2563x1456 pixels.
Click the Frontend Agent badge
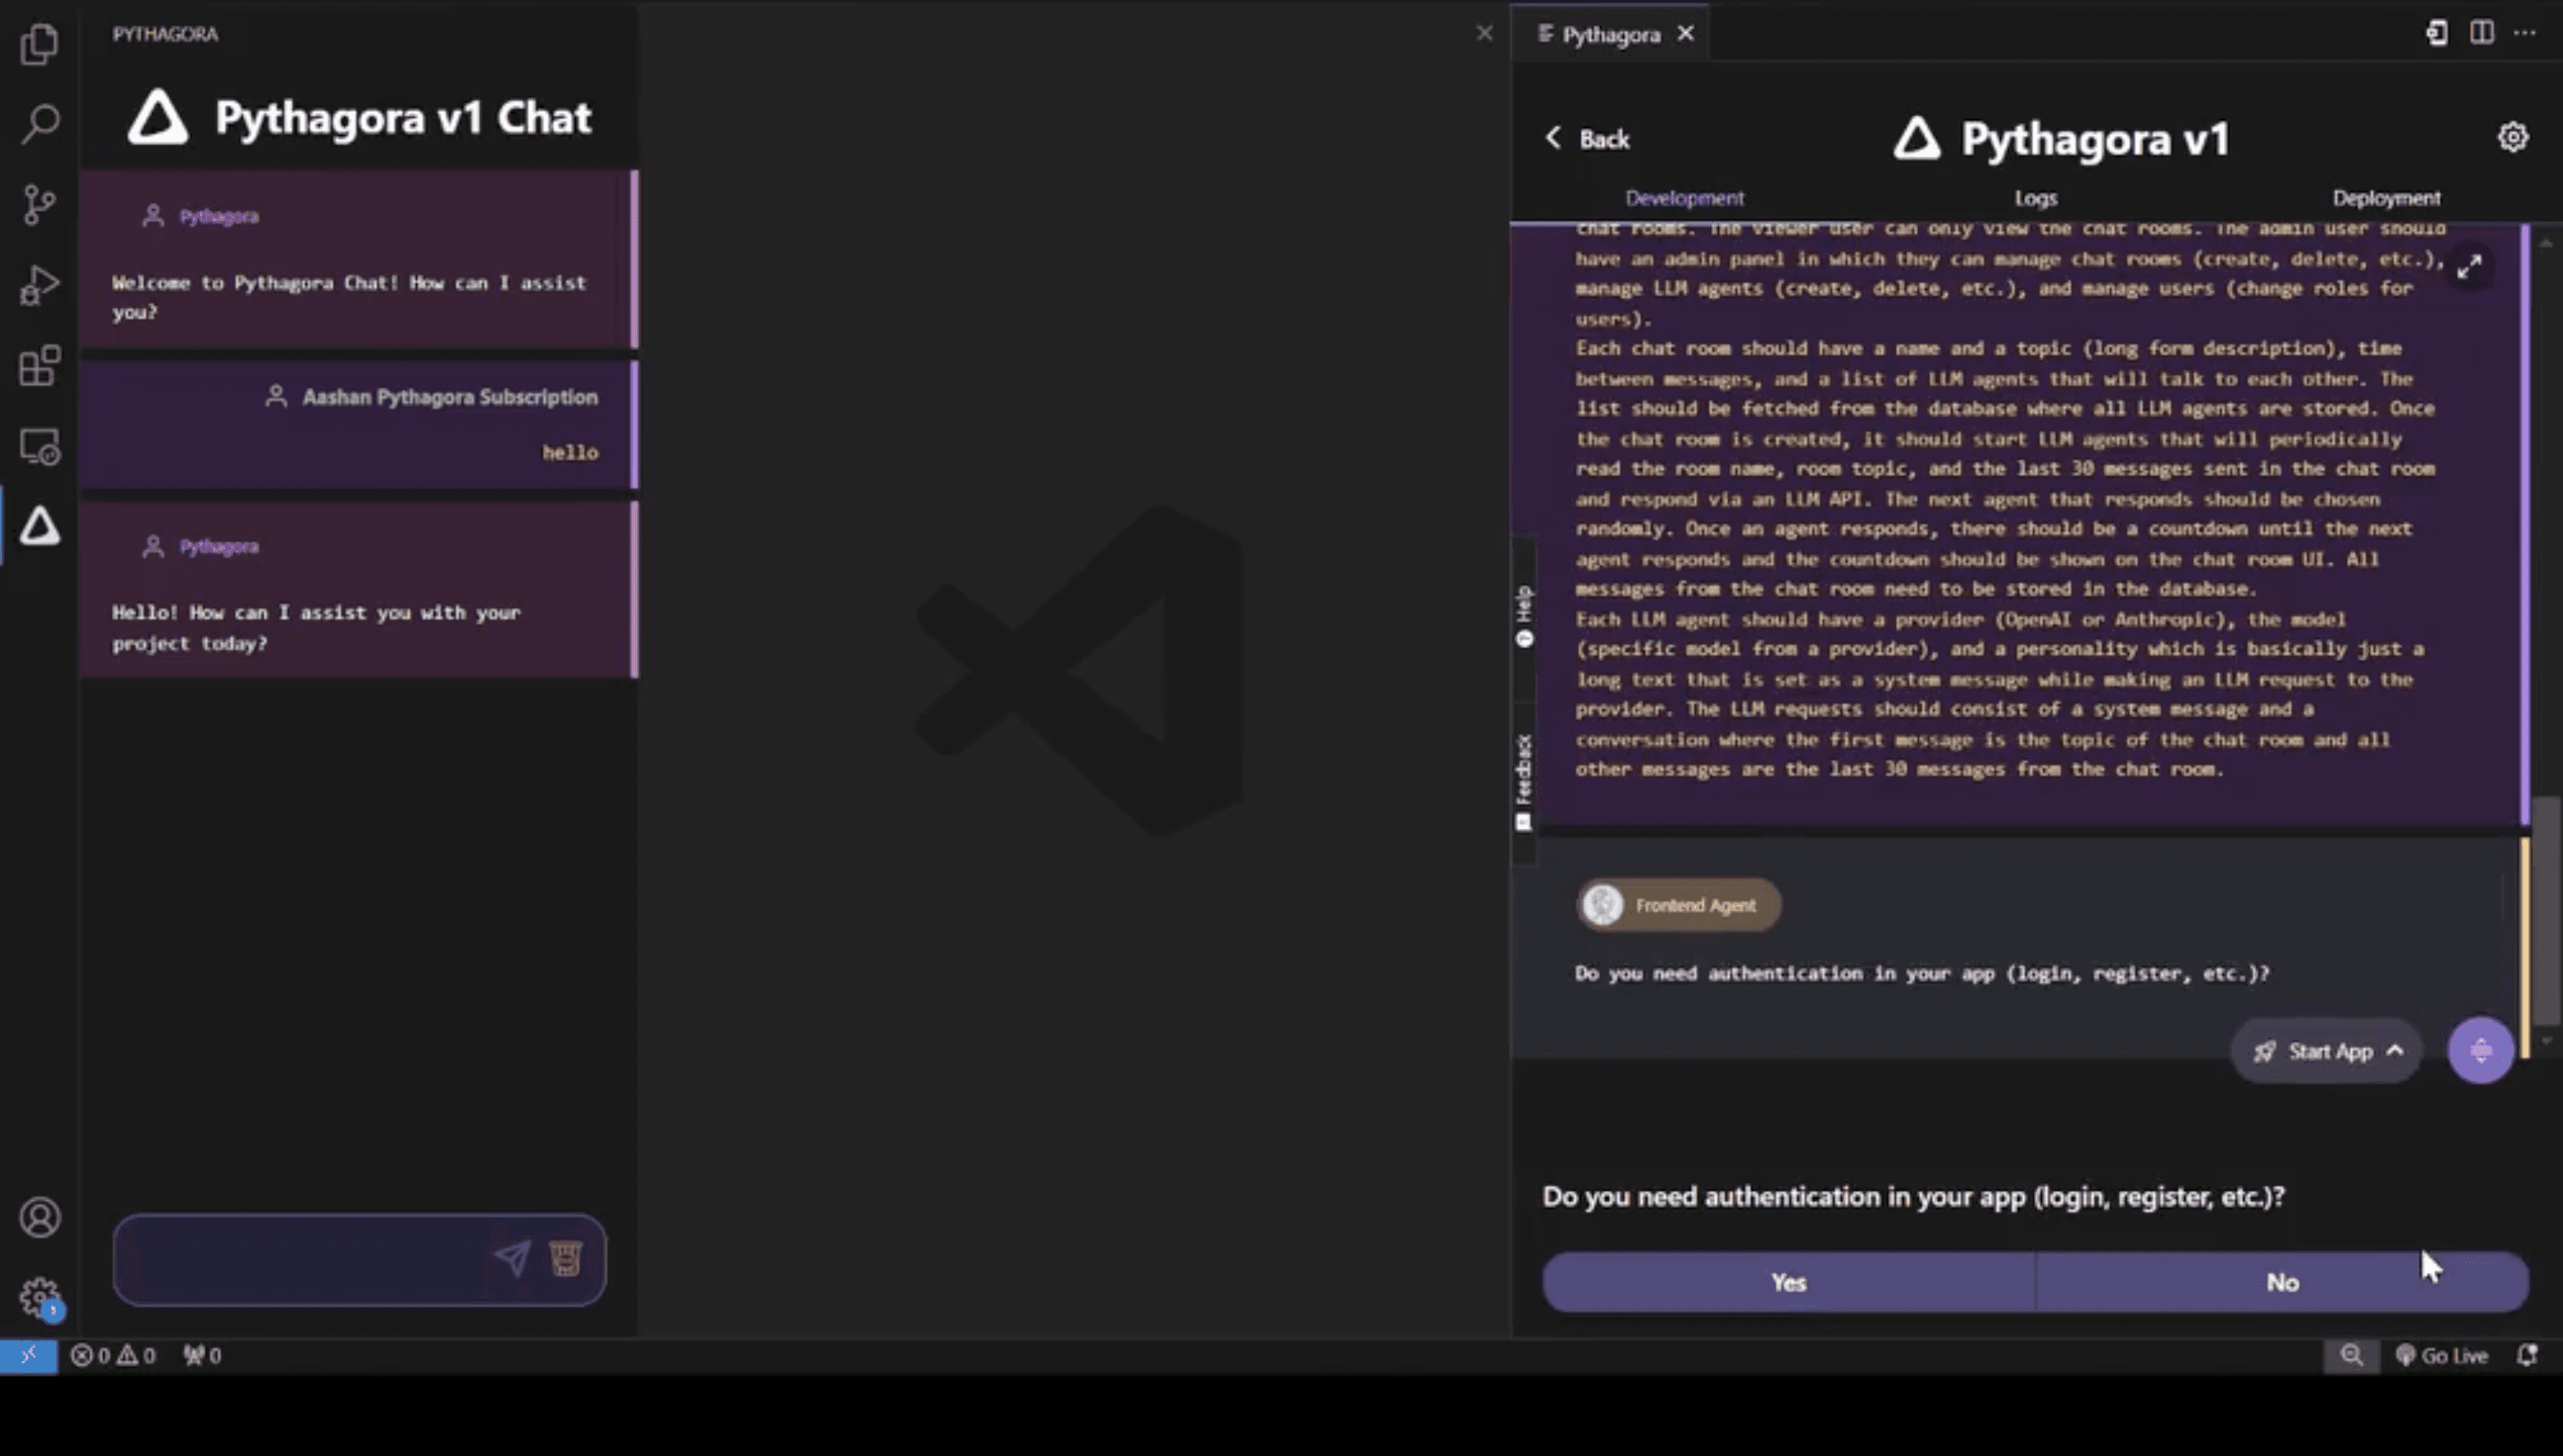tap(1679, 905)
